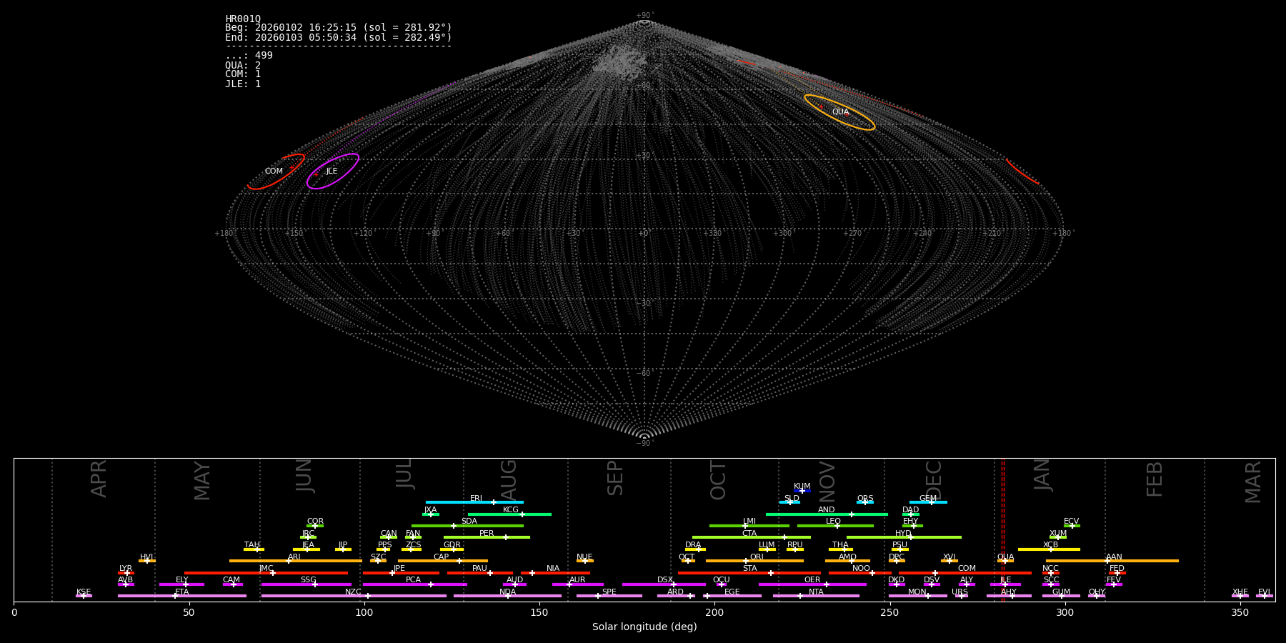Click the 350 tick label on the solar longitude axis
Viewport: 1286px width, 643px height.
pyautogui.click(x=1240, y=612)
